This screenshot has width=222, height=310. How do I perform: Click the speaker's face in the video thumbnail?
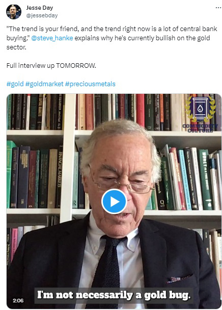point(121,181)
